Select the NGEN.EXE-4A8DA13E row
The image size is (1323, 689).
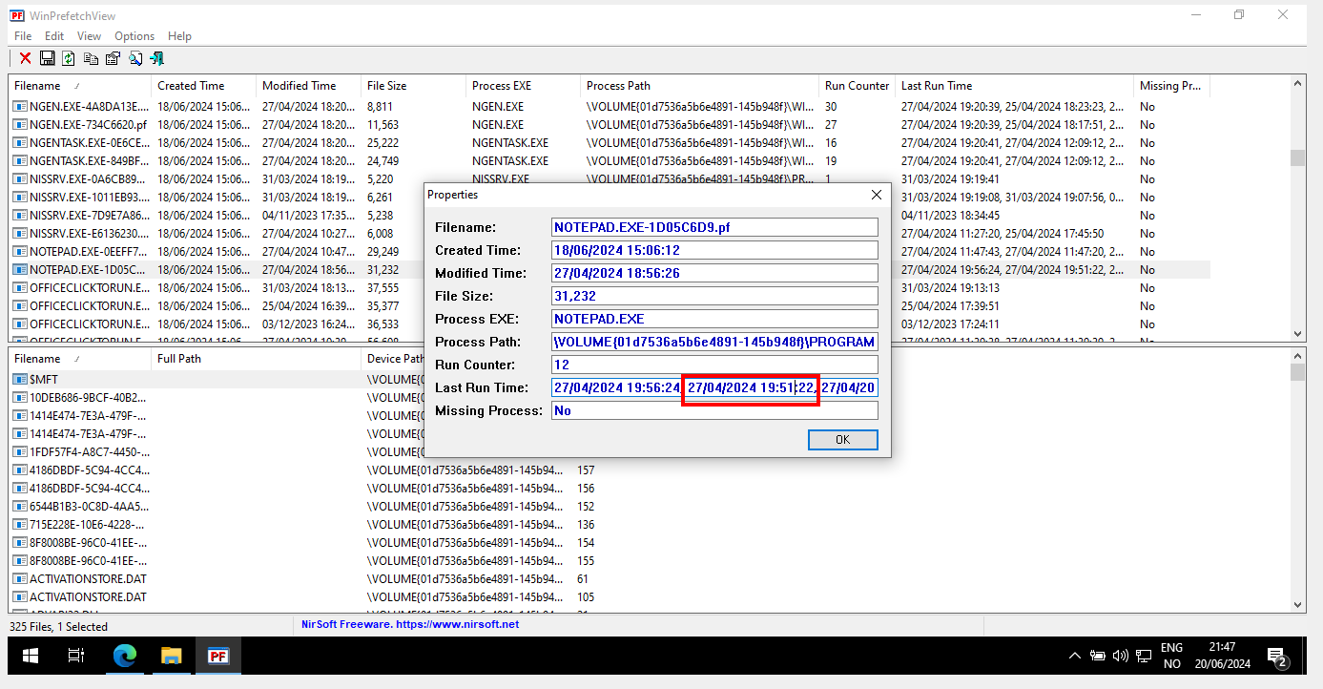pos(610,107)
